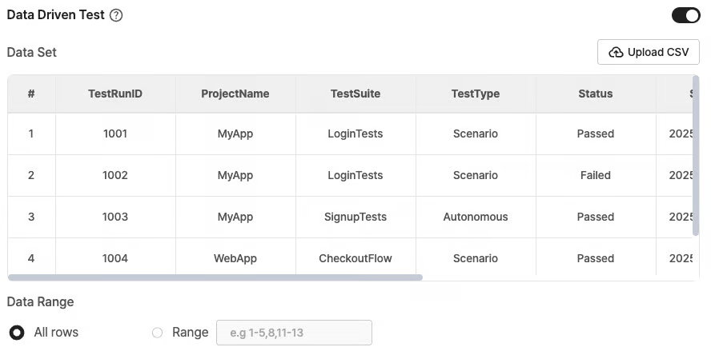Image resolution: width=711 pixels, height=351 pixels.
Task: Click the TestType column header
Action: click(476, 94)
